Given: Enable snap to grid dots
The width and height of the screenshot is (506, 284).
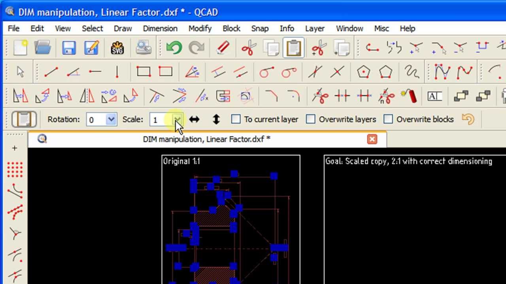Looking at the screenshot, I should click(x=15, y=170).
